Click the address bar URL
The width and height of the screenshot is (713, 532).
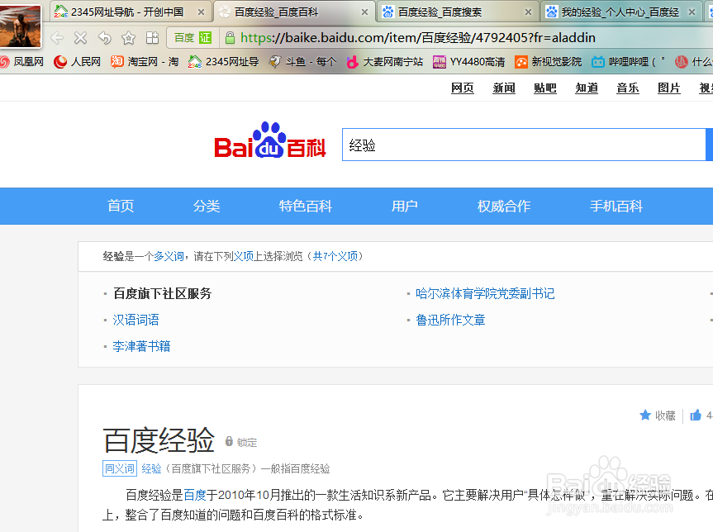pyautogui.click(x=418, y=38)
